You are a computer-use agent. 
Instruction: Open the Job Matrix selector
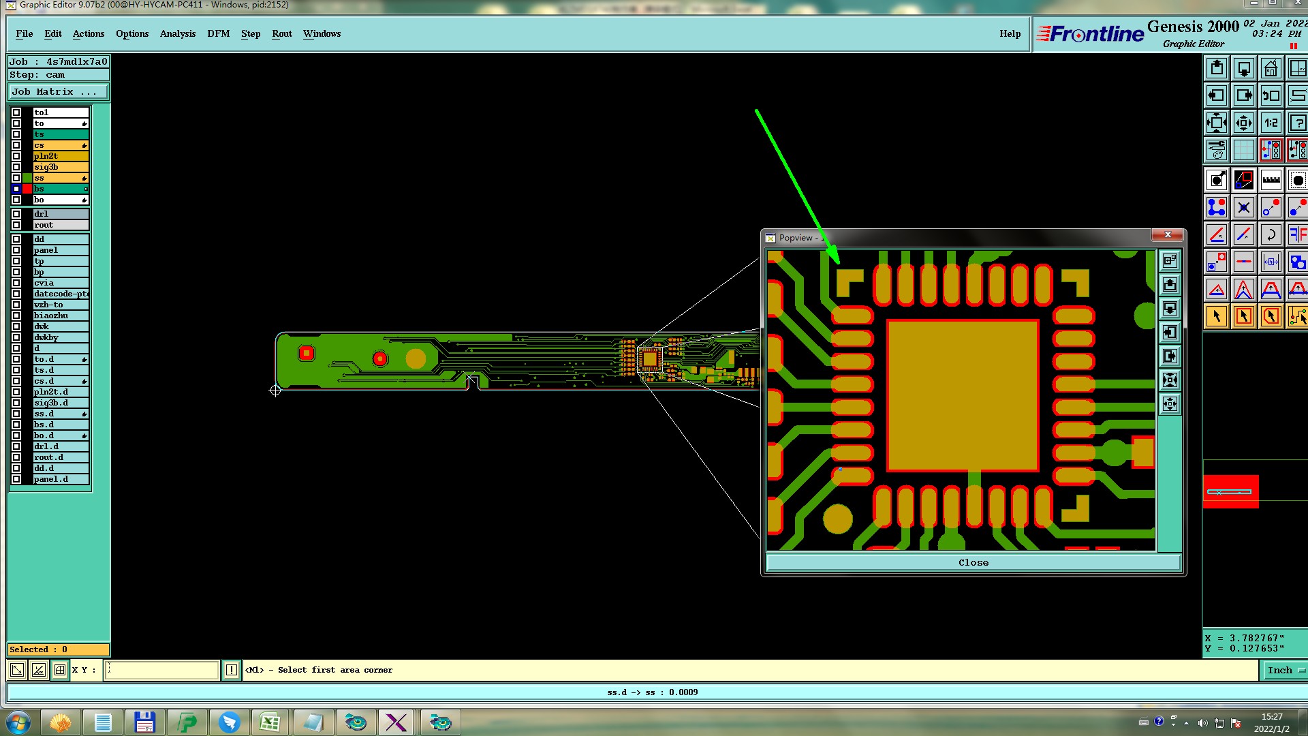(x=58, y=92)
